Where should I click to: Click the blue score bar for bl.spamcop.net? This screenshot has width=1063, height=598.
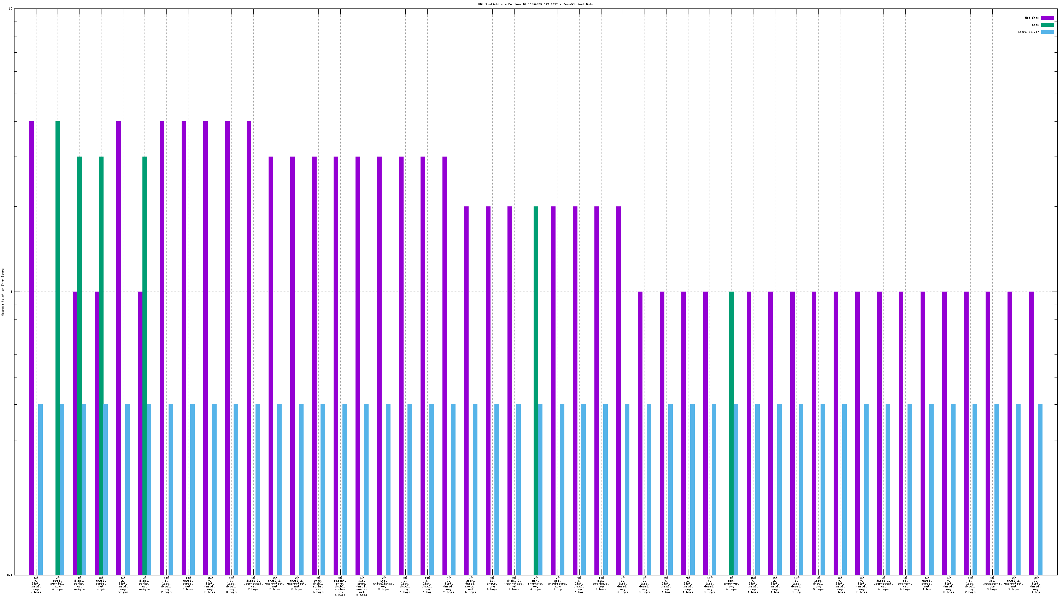pyautogui.click(x=910, y=489)
